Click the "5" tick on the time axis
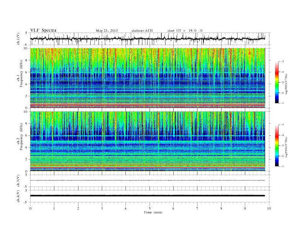The height and width of the screenshot is (234, 303). [150, 208]
